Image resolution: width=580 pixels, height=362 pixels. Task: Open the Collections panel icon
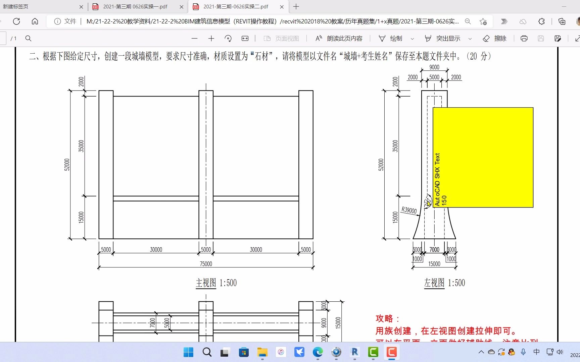pyautogui.click(x=562, y=21)
